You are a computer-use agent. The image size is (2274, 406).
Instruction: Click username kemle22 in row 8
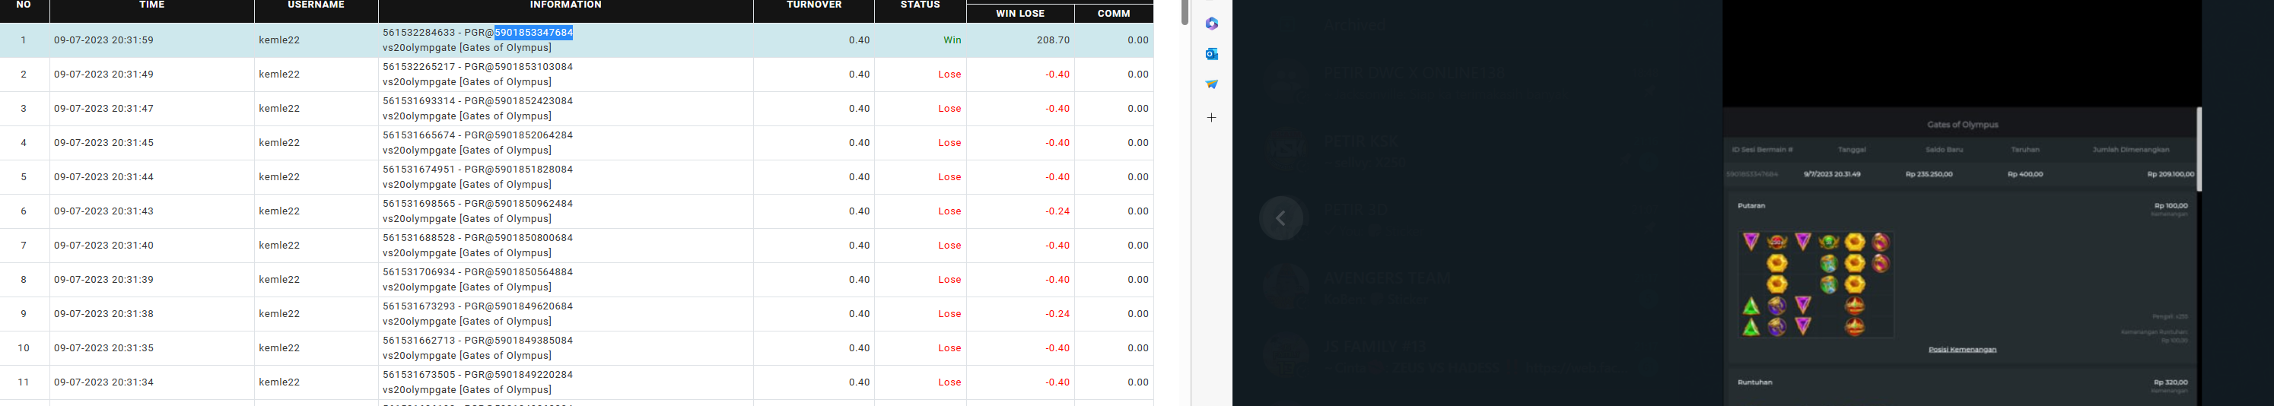click(x=279, y=280)
